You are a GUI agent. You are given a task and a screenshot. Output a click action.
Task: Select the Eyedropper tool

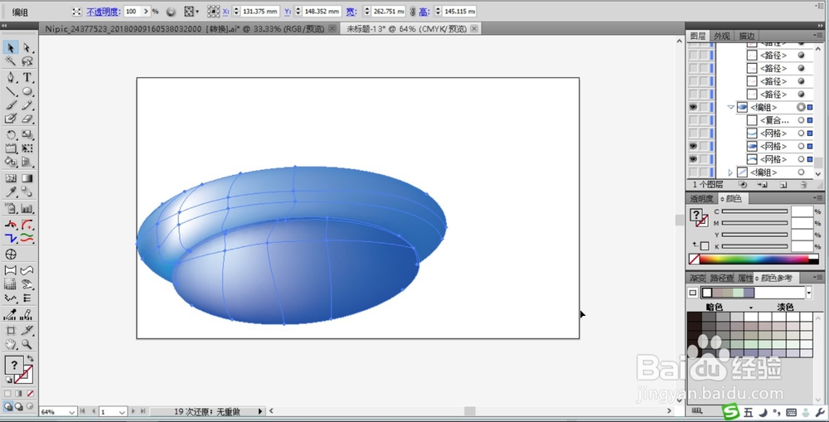point(11,192)
